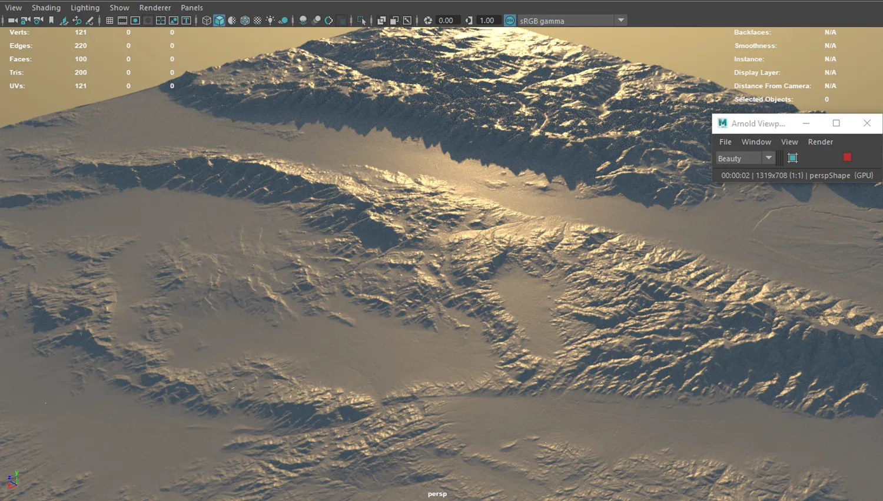Click the Wireframe cube display icon
The height and width of the screenshot is (501, 883).
(207, 21)
